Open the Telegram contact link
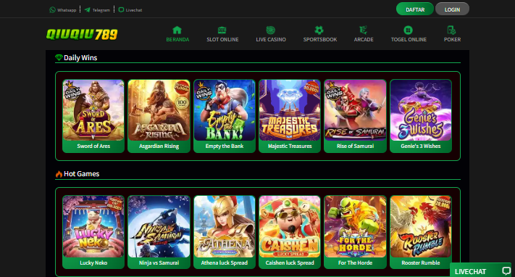515x277 pixels. point(97,10)
